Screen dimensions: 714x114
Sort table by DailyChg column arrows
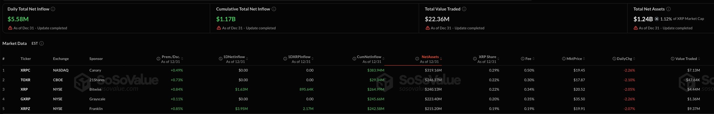(x=634, y=59)
